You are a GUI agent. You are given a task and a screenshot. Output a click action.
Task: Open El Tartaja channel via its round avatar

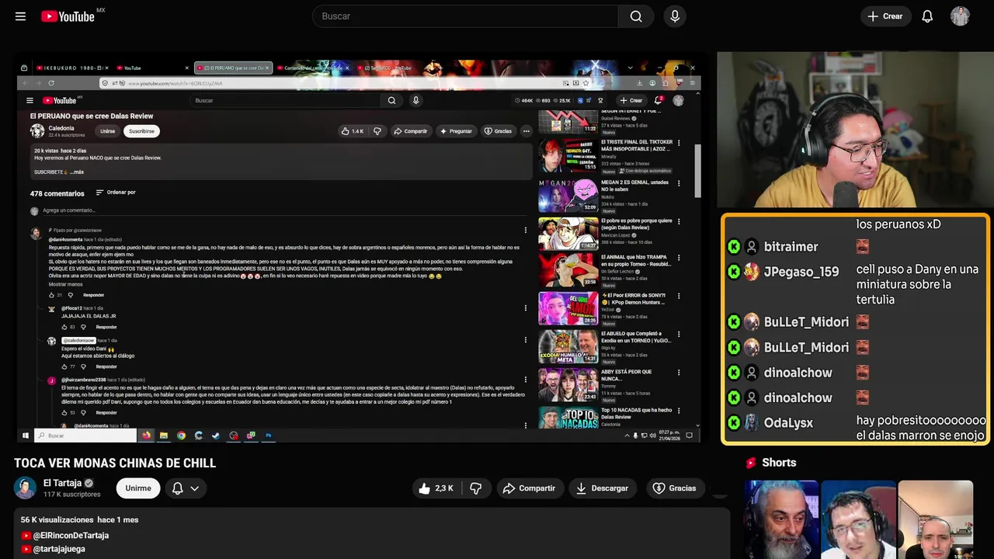[x=26, y=488]
